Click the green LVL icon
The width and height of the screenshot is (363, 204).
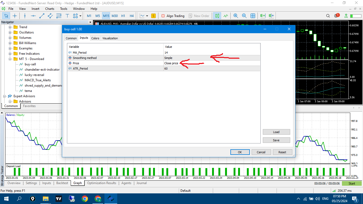click(x=346, y=16)
